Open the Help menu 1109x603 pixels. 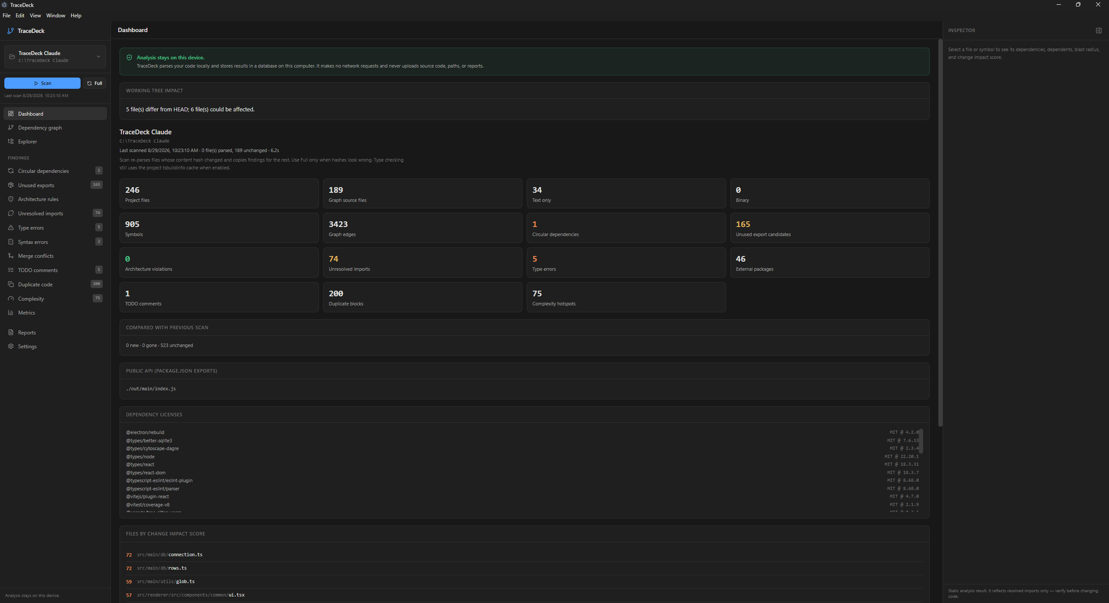point(76,15)
